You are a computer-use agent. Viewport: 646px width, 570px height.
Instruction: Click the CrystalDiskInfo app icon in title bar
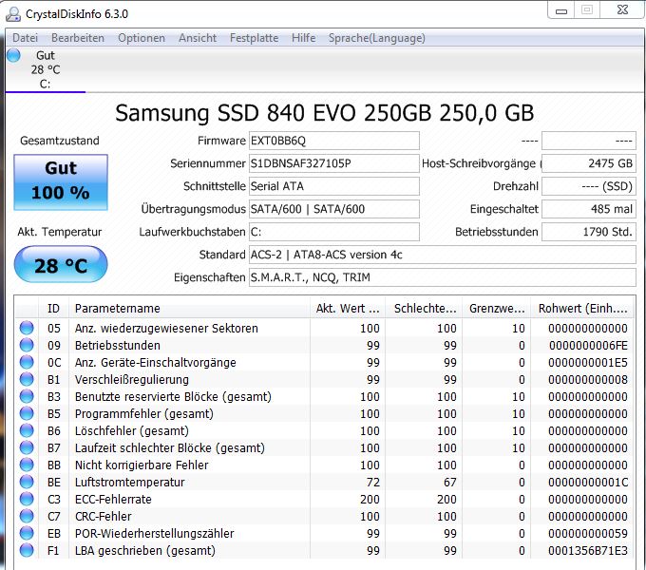coord(13,14)
